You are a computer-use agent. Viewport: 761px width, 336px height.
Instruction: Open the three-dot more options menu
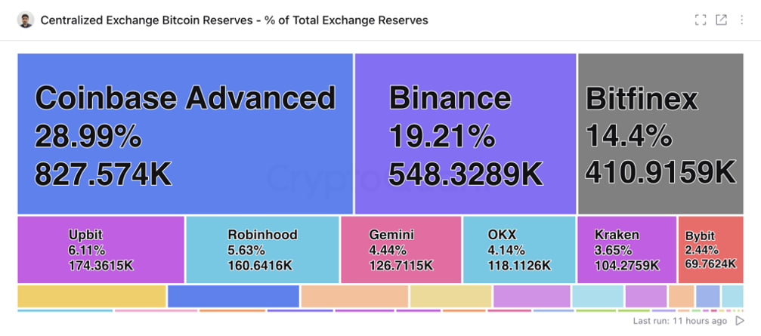click(x=742, y=20)
